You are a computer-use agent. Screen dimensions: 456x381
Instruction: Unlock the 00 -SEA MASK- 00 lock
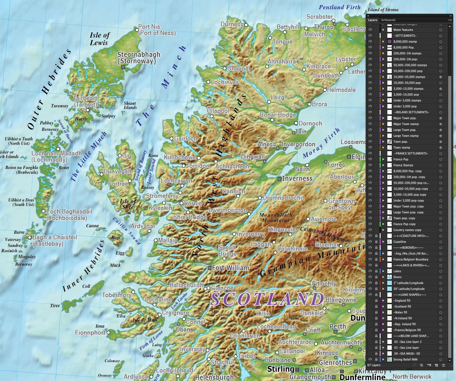(x=376, y=354)
